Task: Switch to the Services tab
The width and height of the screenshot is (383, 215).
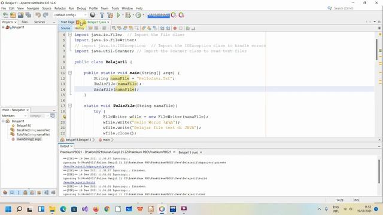Action: coord(39,22)
